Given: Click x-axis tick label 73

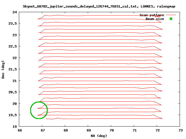Looking at the screenshot, I should point(180,130).
